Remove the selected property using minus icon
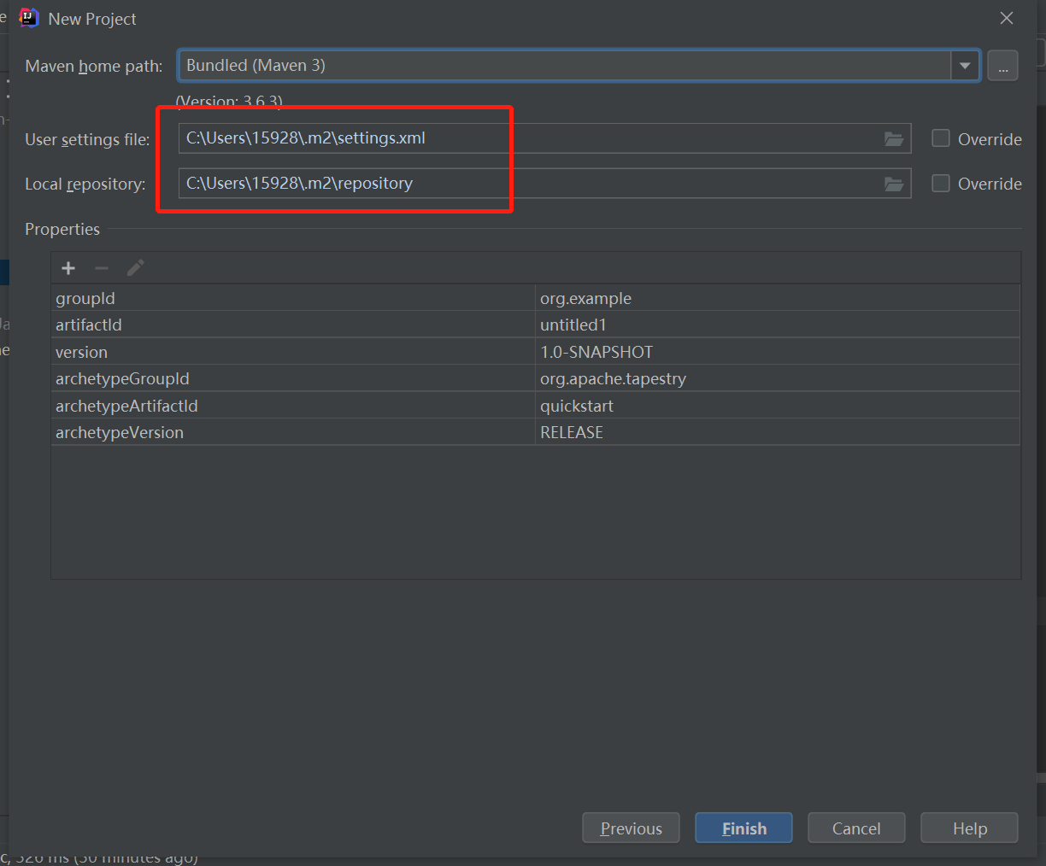1046x866 pixels. click(102, 268)
